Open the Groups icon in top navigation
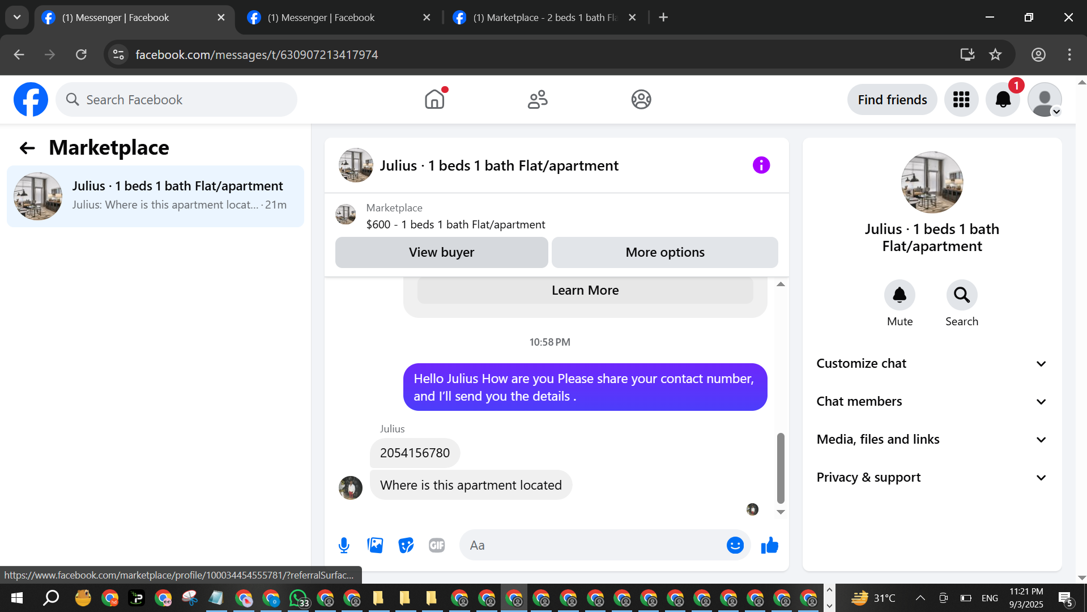Screen dimensions: 1087x612 pos(641,100)
